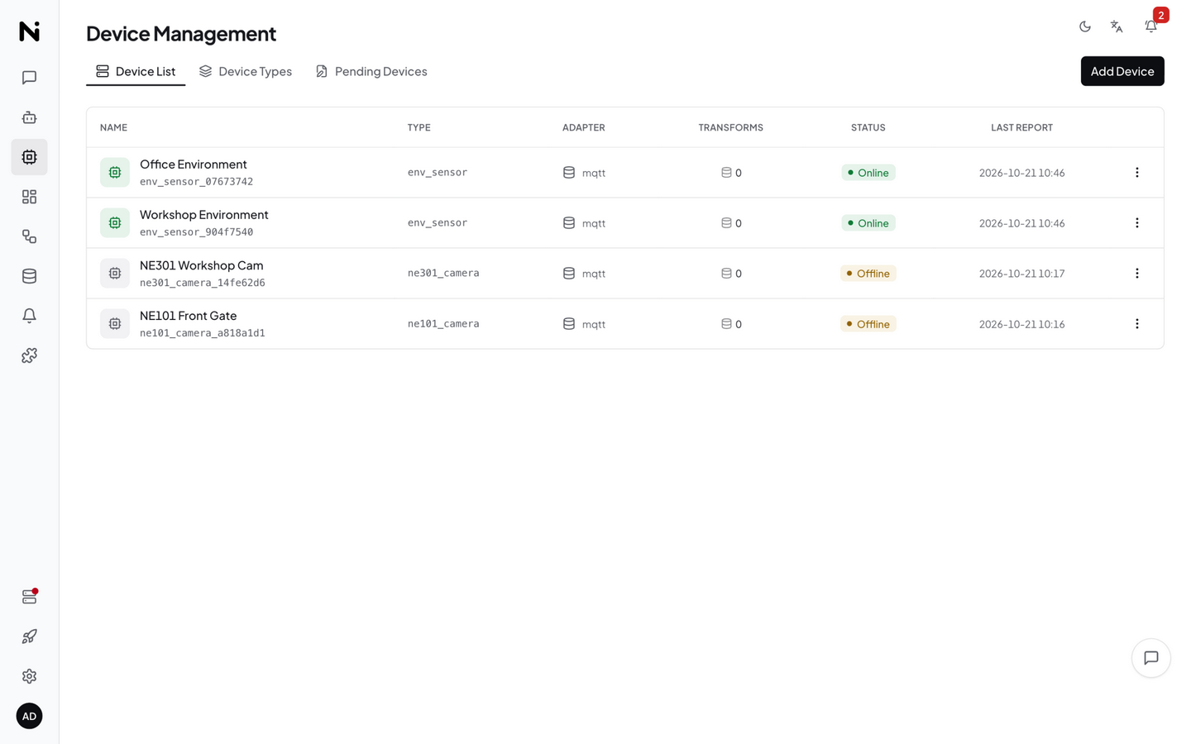Viewport: 1191px width, 744px height.
Task: Select the Device List tab
Action: (x=136, y=71)
